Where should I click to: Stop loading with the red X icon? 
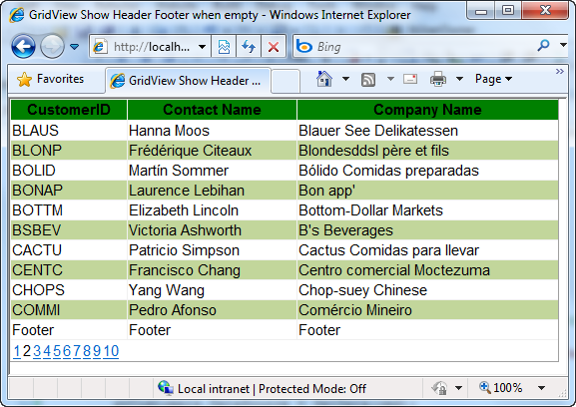coord(274,47)
